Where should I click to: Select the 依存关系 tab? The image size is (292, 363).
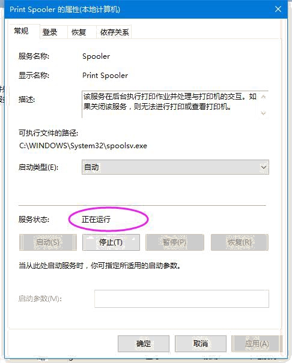point(115,32)
